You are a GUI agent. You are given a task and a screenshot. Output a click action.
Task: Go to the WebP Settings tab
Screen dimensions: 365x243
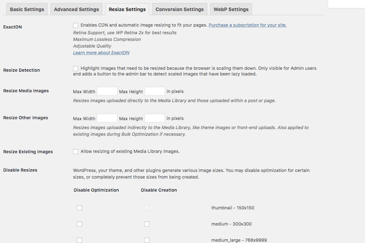pyautogui.click(x=231, y=9)
